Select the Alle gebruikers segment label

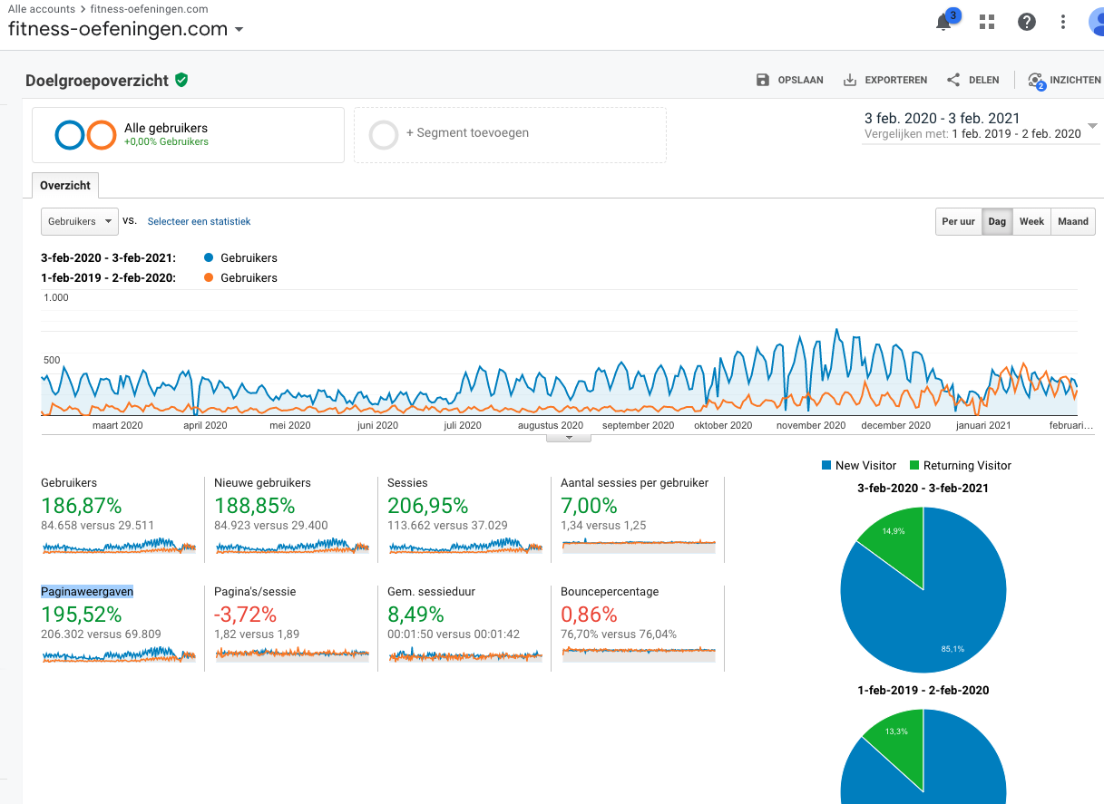coord(166,129)
